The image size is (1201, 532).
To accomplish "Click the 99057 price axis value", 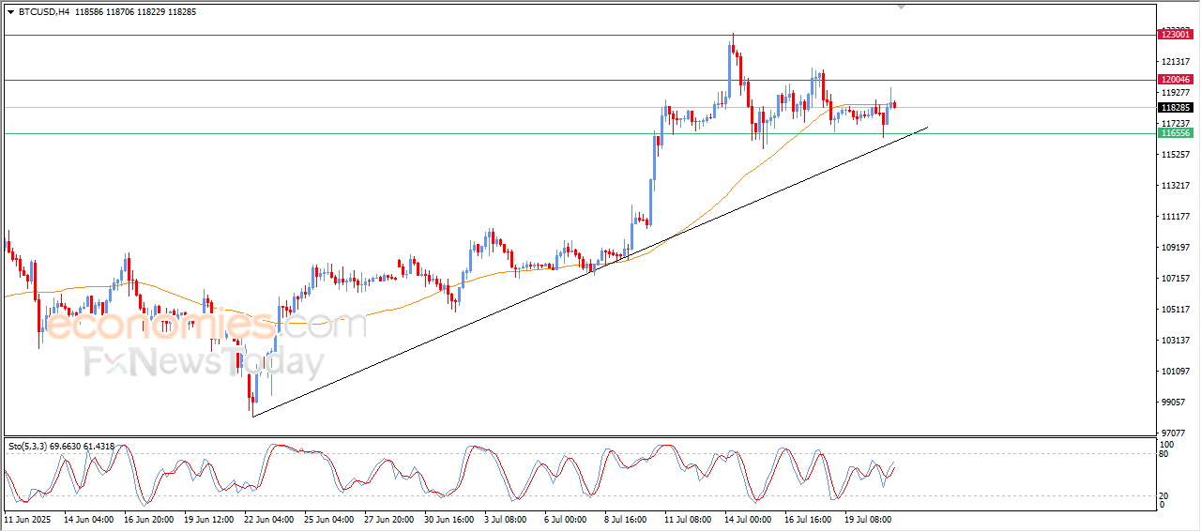I will point(1174,402).
